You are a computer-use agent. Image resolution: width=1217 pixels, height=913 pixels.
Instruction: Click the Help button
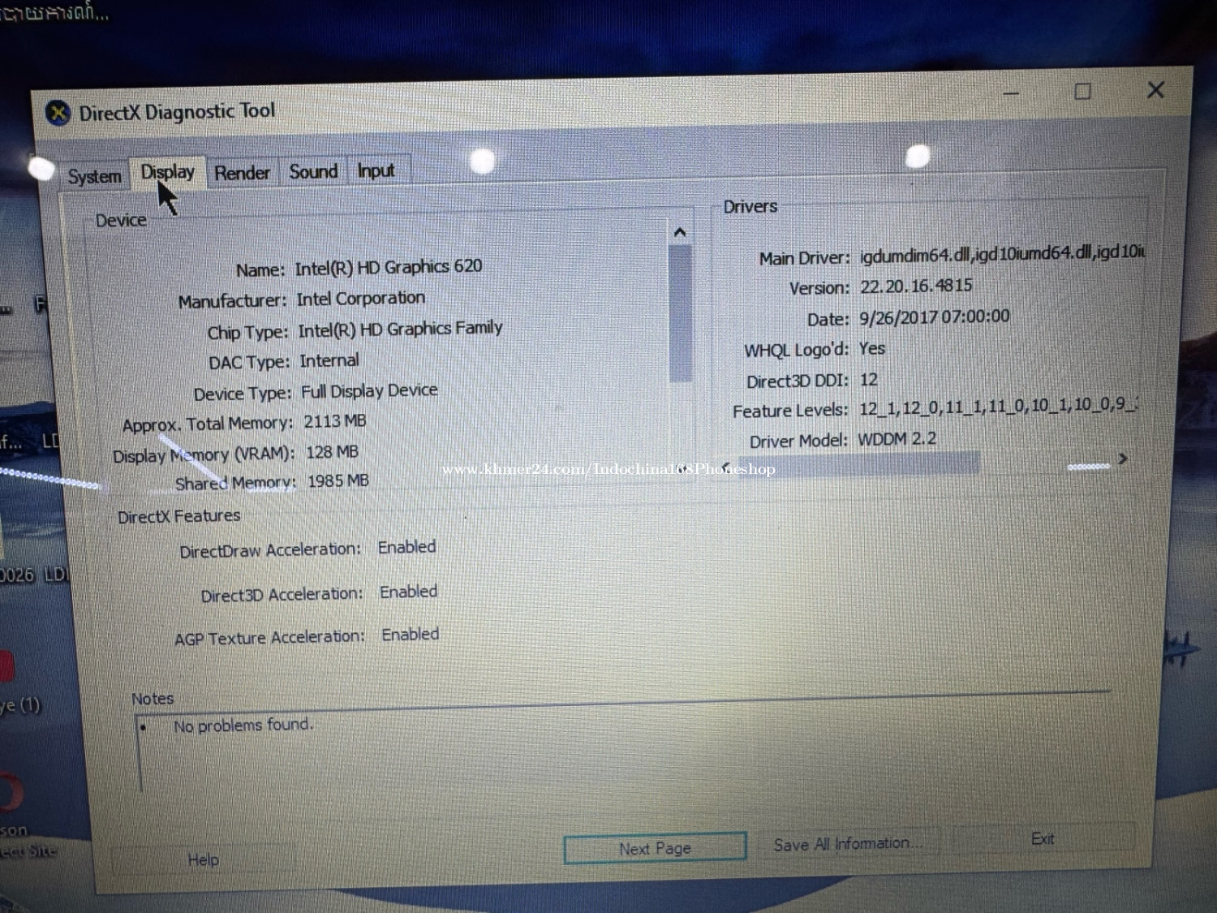203,859
